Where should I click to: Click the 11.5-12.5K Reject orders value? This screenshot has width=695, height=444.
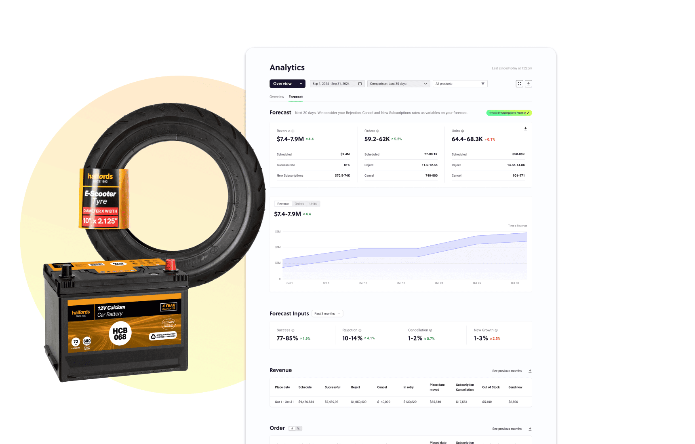pos(430,165)
